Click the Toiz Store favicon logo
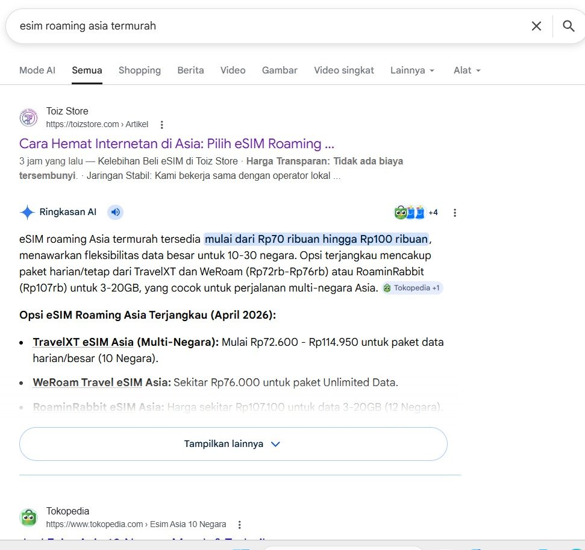This screenshot has width=585, height=550. 29,118
